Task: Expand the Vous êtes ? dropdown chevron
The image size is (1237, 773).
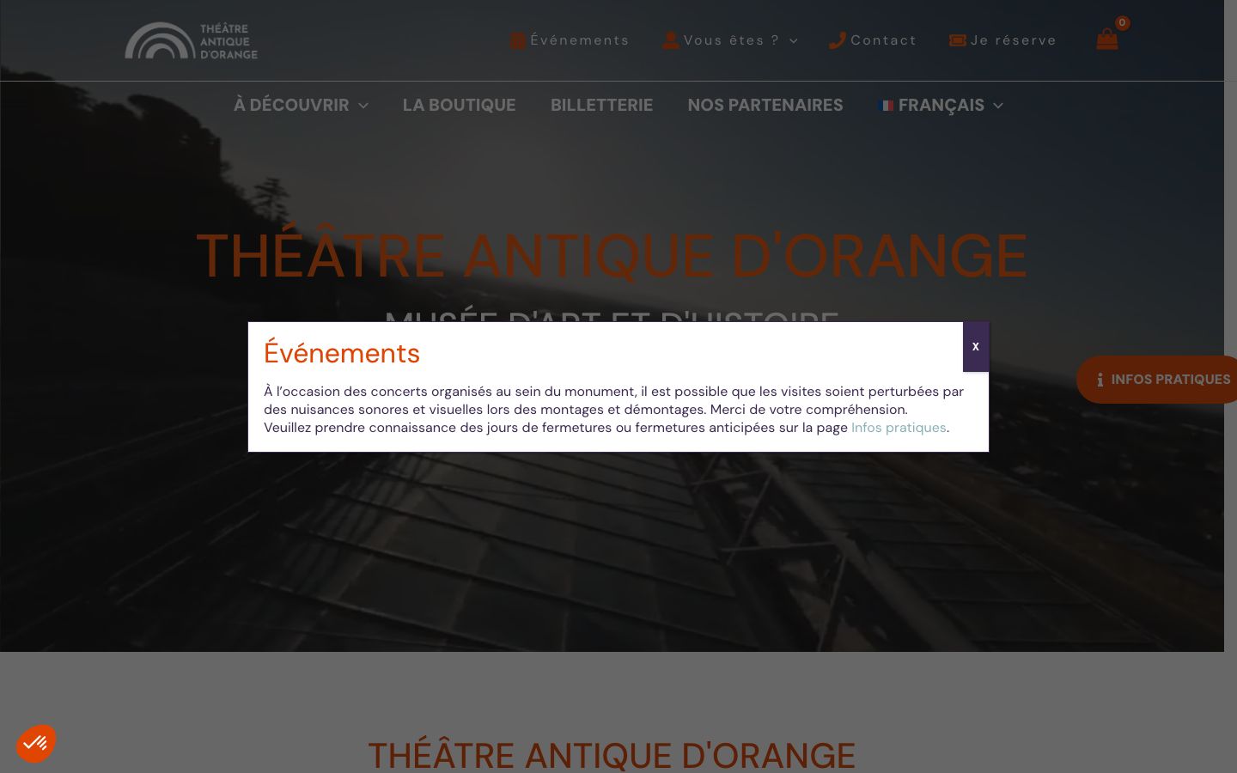Action: (794, 41)
